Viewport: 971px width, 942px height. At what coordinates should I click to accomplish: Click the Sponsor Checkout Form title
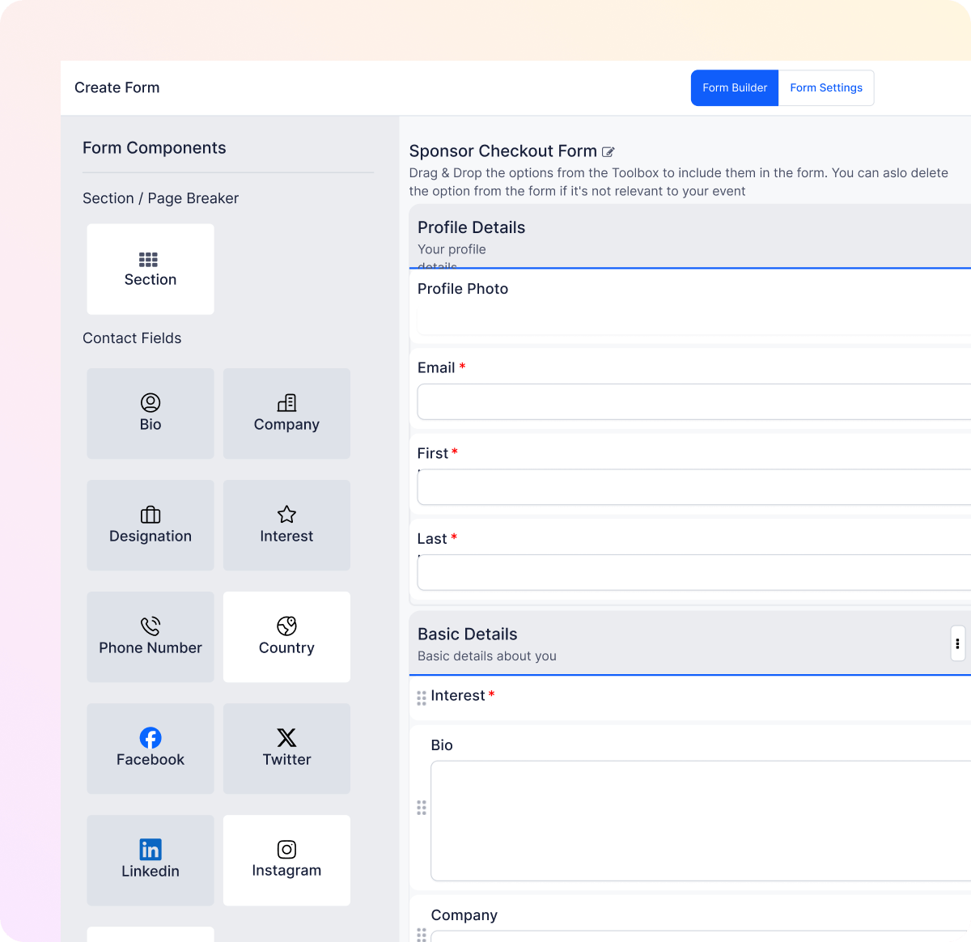click(502, 151)
